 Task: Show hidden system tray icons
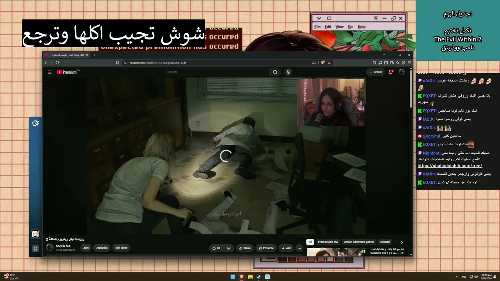click(x=456, y=277)
